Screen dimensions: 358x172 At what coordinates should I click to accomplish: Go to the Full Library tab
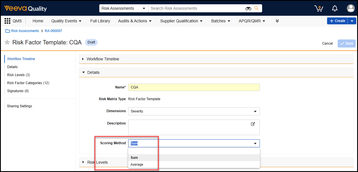click(x=100, y=21)
